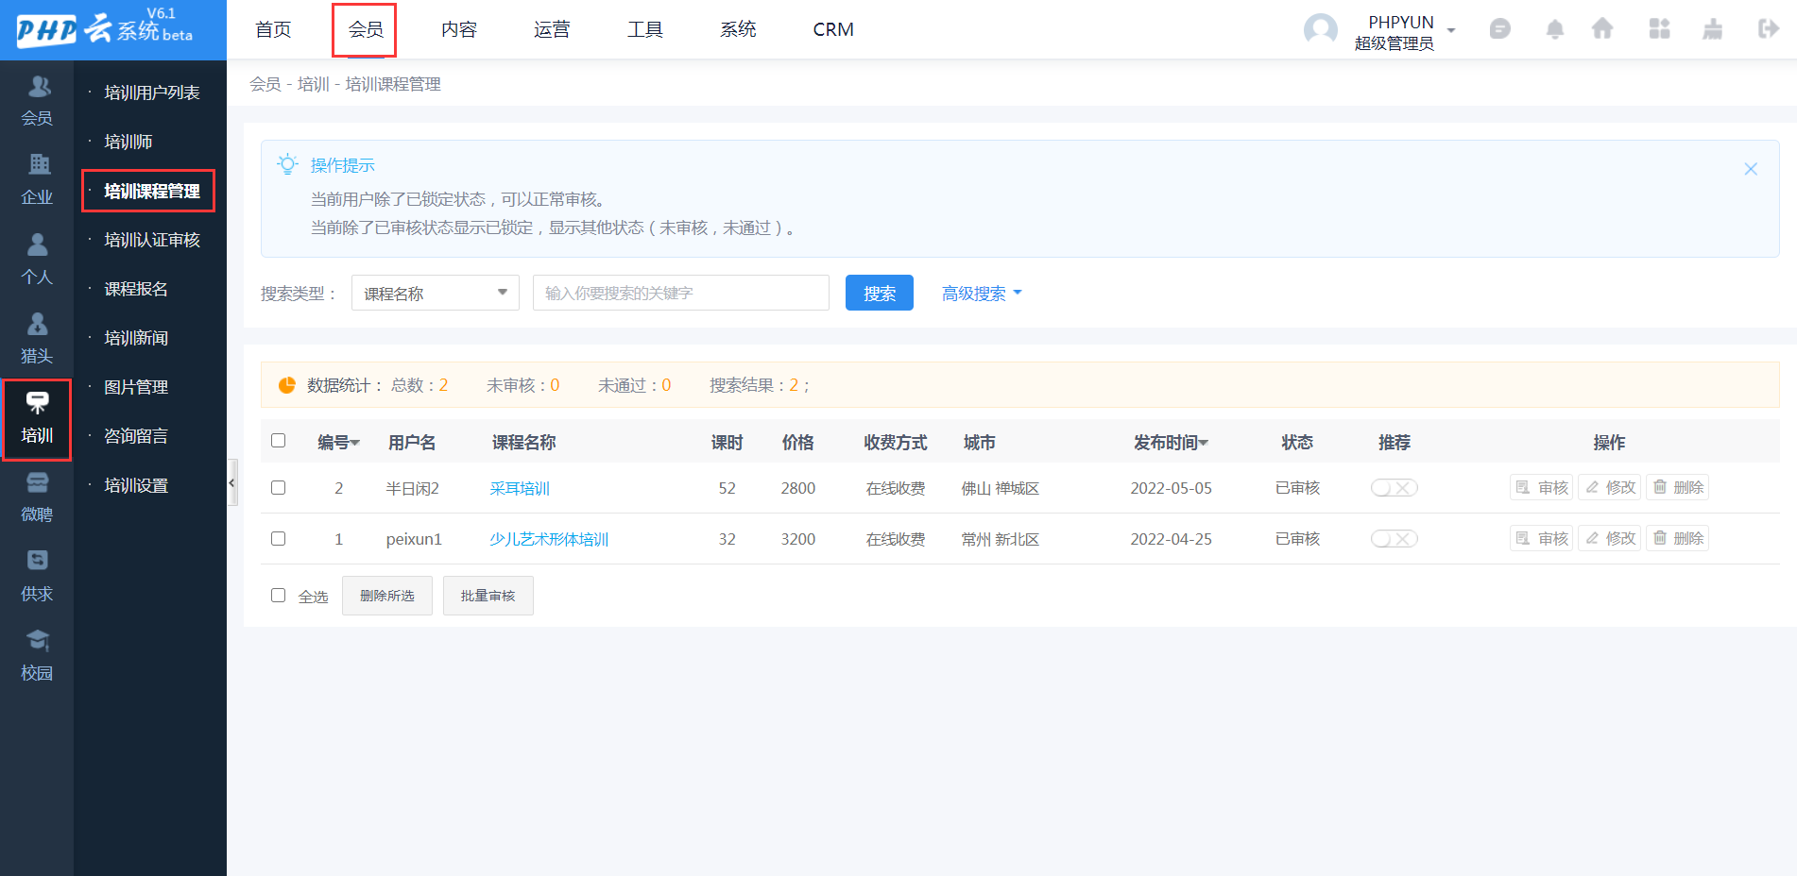
Task: Open the 供求 sidebar section
Action: [37, 576]
